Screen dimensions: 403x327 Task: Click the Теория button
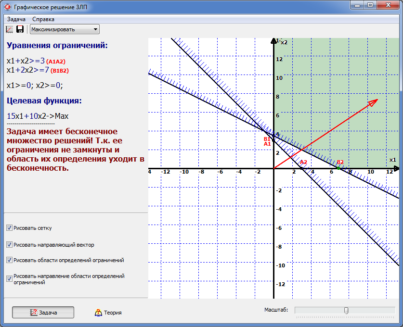pyautogui.click(x=110, y=312)
